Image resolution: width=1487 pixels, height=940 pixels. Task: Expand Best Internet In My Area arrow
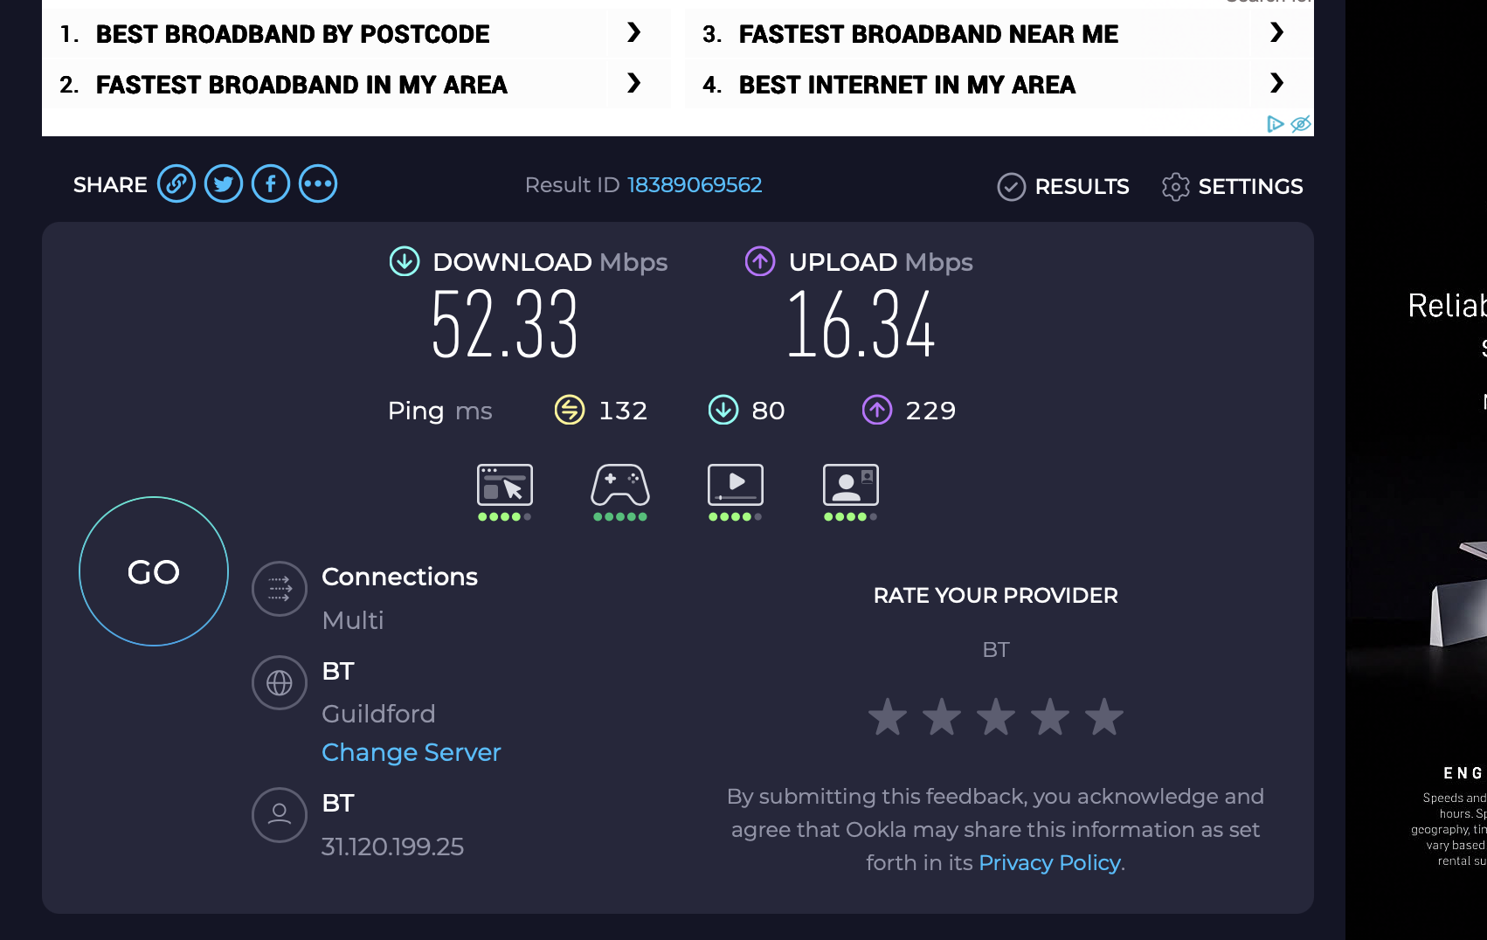click(x=1276, y=84)
